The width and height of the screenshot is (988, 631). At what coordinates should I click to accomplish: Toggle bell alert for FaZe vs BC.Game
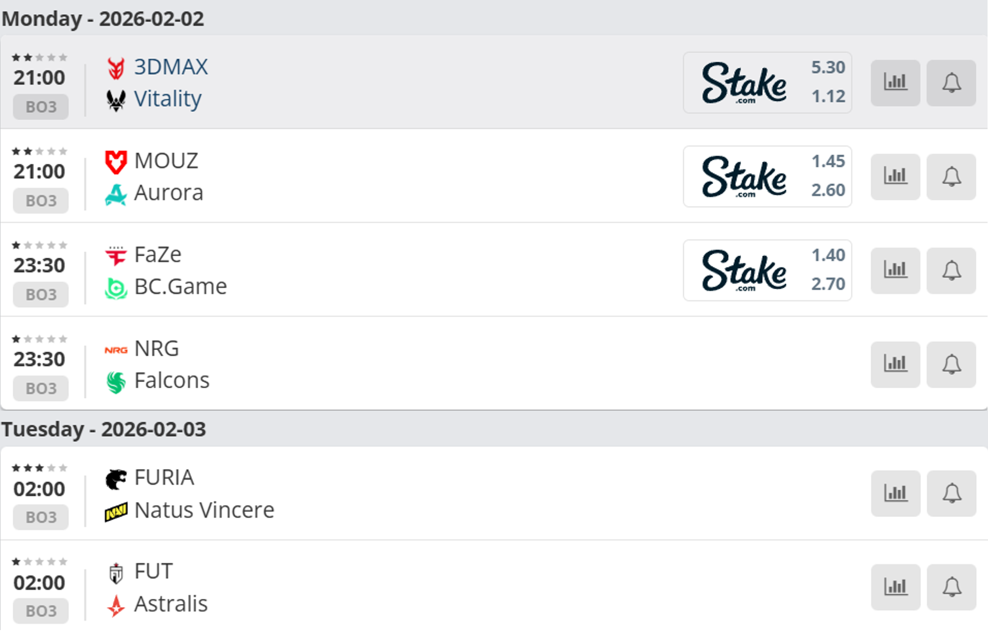click(951, 270)
